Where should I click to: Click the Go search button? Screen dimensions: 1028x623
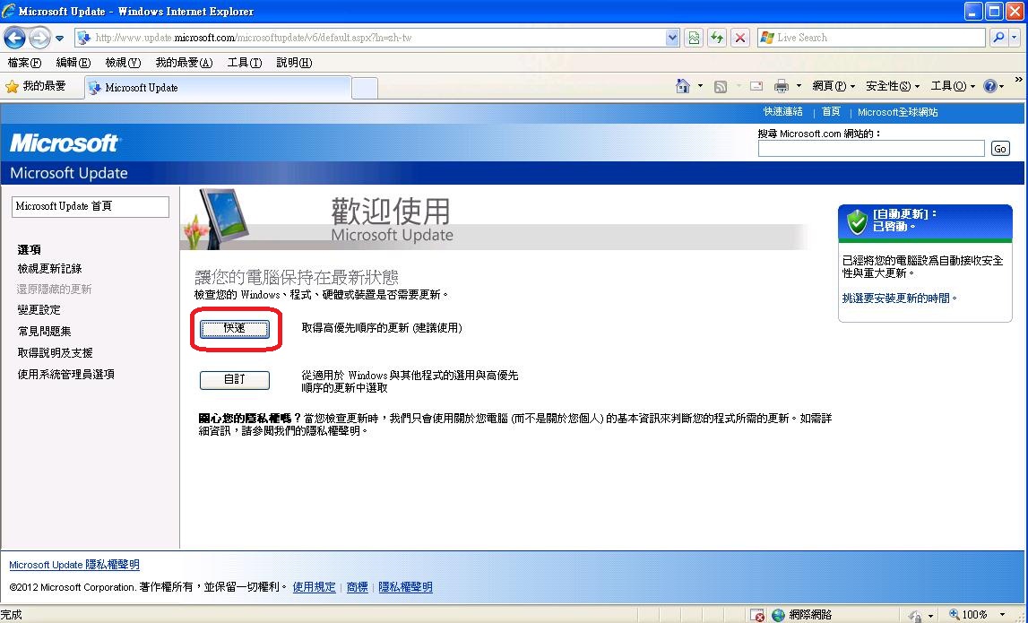1000,149
